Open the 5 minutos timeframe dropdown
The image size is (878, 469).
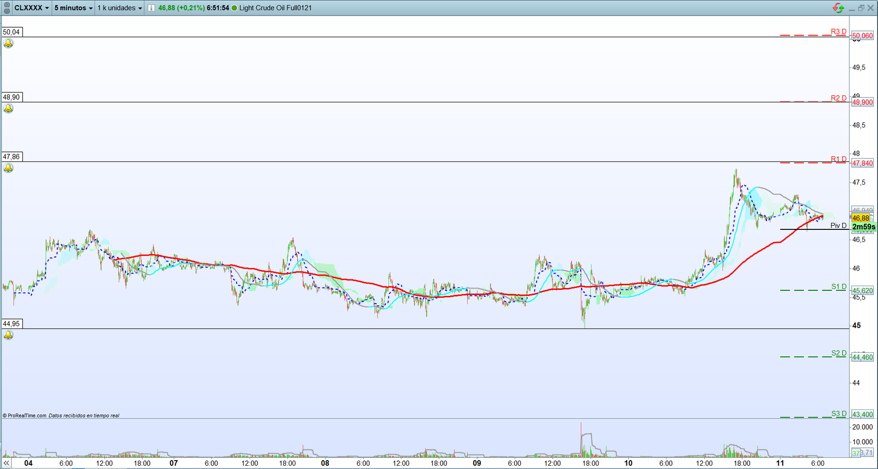[x=73, y=8]
